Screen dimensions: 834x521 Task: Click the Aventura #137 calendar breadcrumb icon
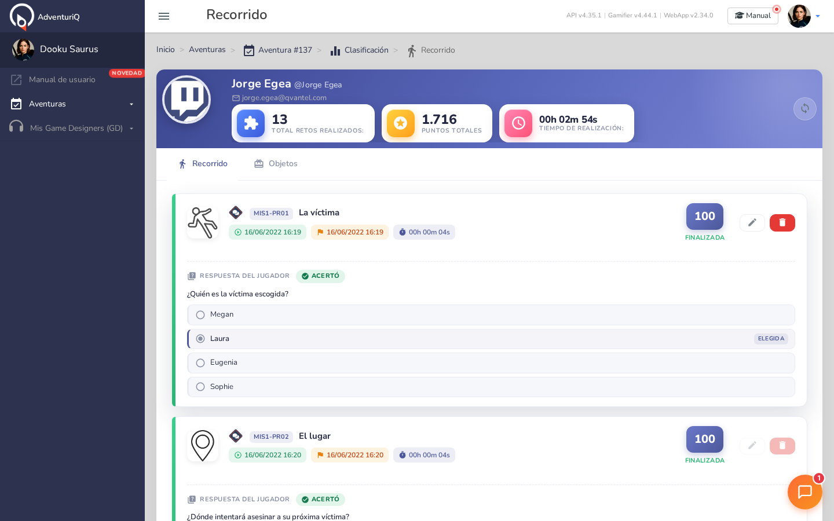249,51
